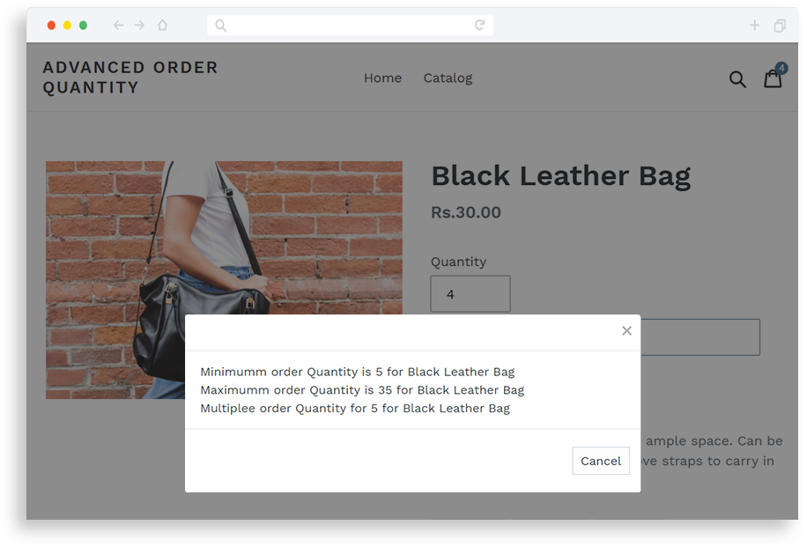Open the store search magnifier
The width and height of the screenshot is (807, 547).
tap(737, 79)
